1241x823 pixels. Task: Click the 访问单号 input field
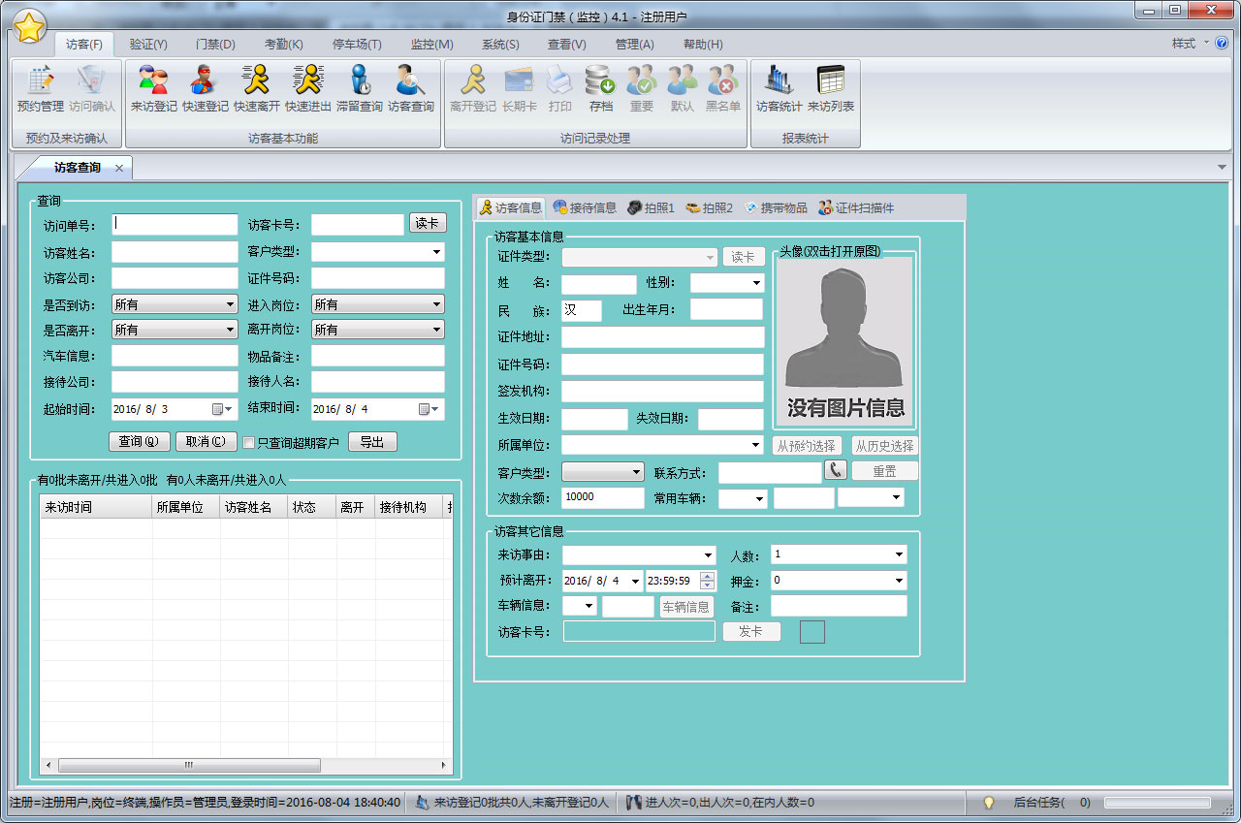175,225
